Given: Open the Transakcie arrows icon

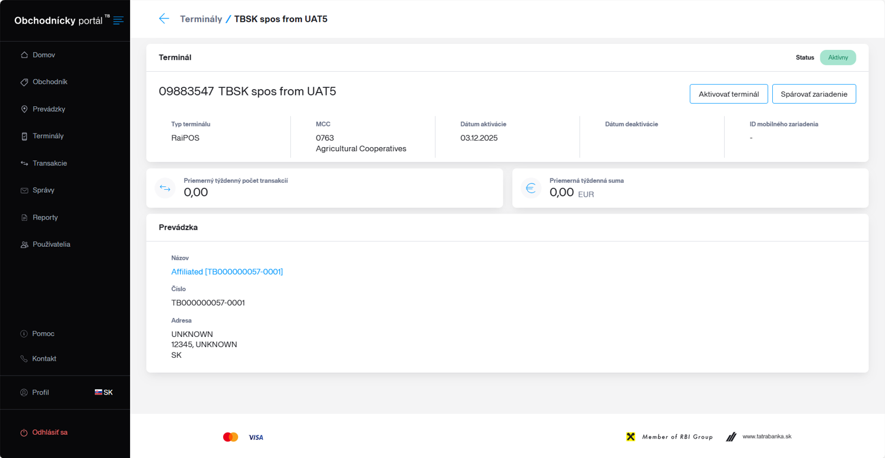Looking at the screenshot, I should pos(24,163).
